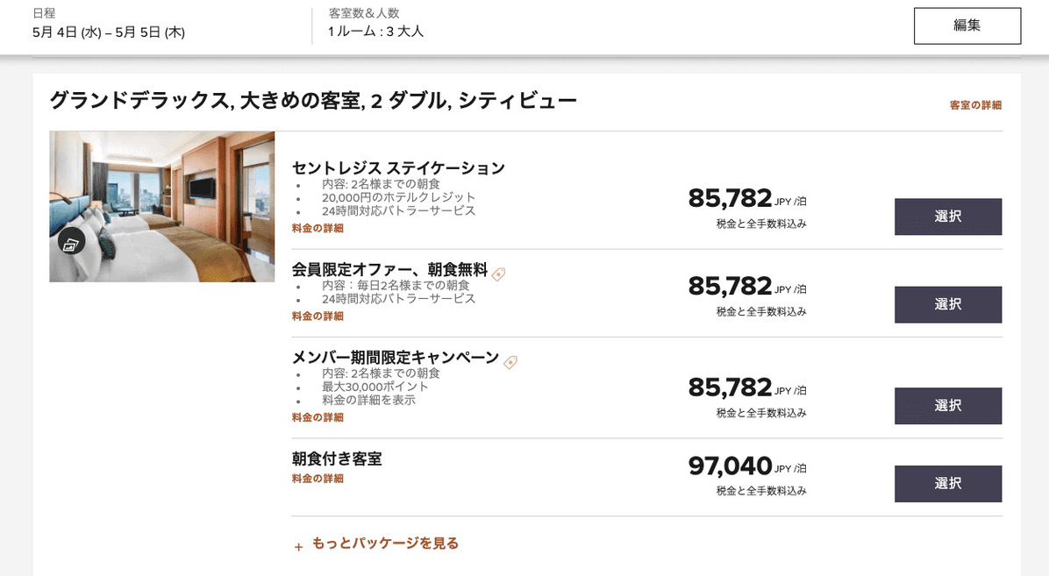Click the tag icon beside 会員限定オファー、朝食無料
Viewport: 1049px width, 576px height.
(x=498, y=274)
